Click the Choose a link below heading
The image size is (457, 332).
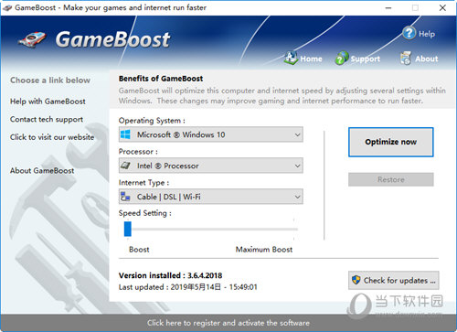pyautogui.click(x=50, y=80)
